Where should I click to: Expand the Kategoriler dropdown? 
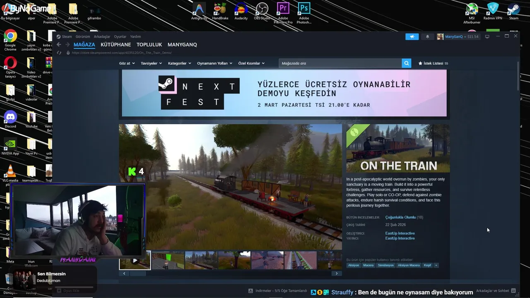coord(179,63)
